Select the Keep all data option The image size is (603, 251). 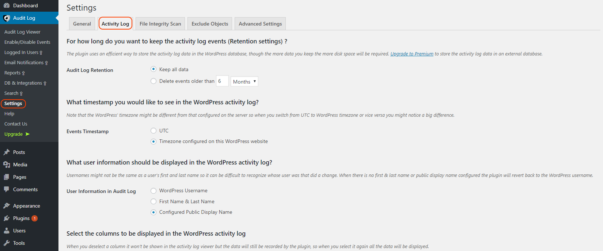click(153, 69)
